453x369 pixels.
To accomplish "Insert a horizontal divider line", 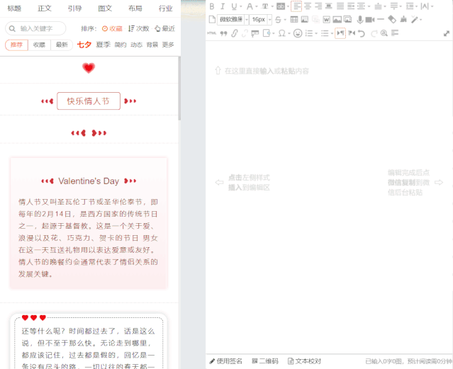I will pos(381,19).
